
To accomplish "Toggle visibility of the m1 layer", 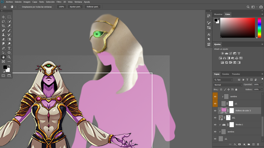I will [x=215, y=118].
